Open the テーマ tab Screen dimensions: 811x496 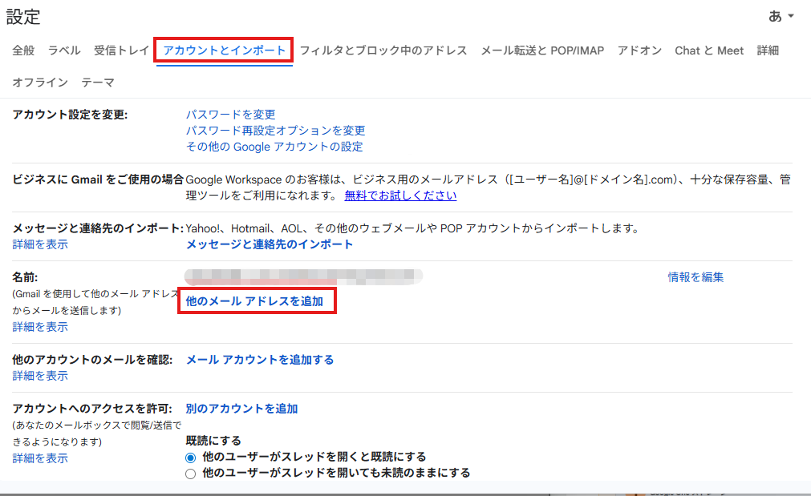tap(98, 83)
